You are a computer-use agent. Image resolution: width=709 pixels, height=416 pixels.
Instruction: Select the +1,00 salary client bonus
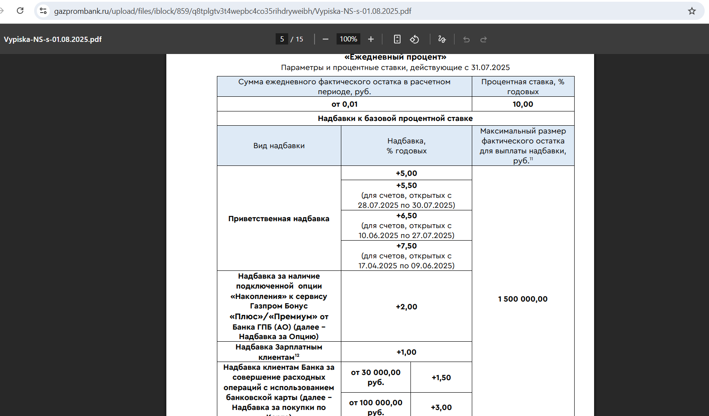407,352
